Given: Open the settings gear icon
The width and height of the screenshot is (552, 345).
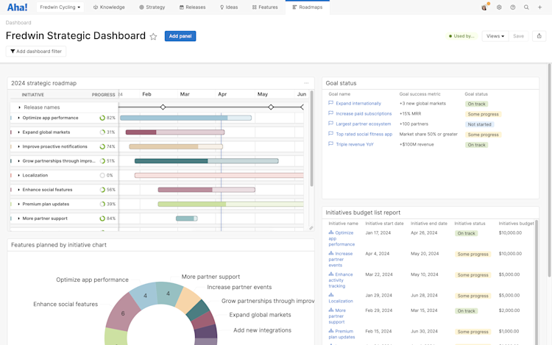Looking at the screenshot, I should 499,7.
